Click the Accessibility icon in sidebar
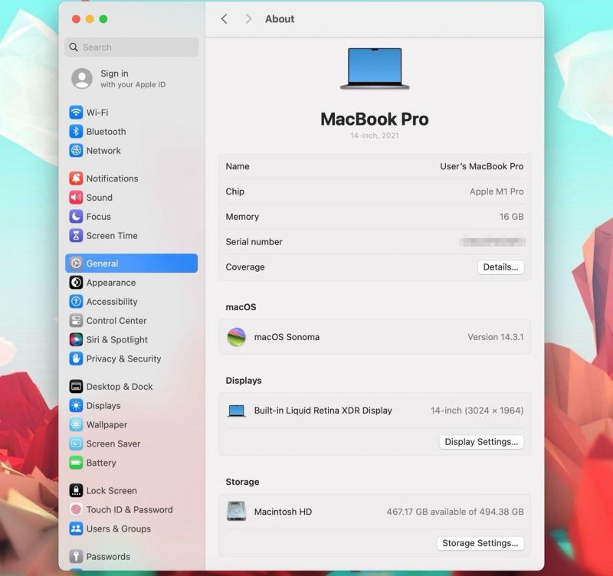Screen dimensions: 613x576 [76, 302]
